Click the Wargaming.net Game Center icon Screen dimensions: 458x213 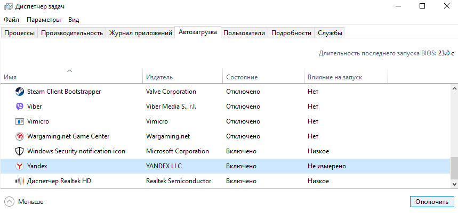[x=19, y=136]
